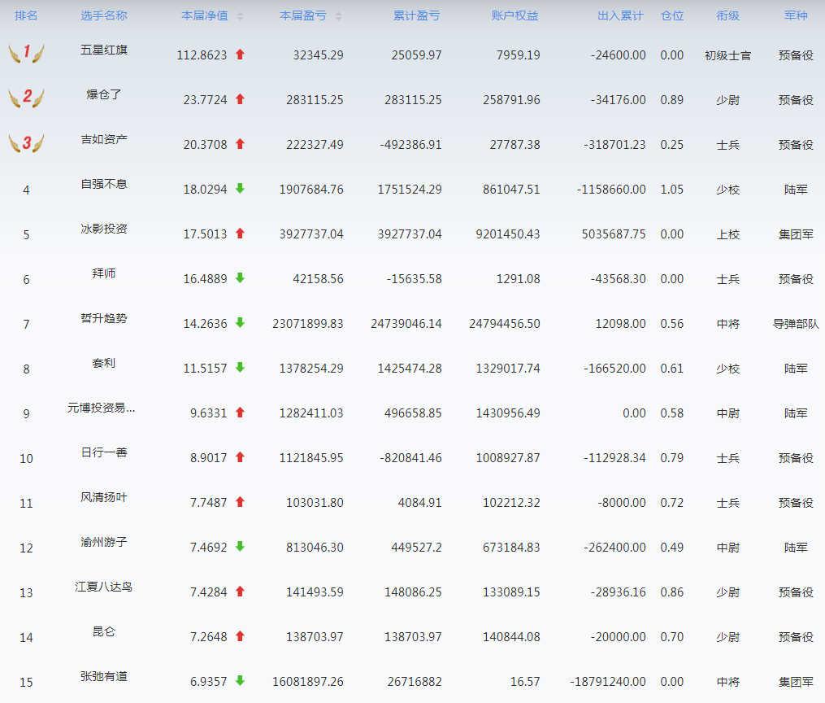Viewport: 825px width, 703px height.
Task: Select account equity 24794456.50
Action: click(505, 324)
